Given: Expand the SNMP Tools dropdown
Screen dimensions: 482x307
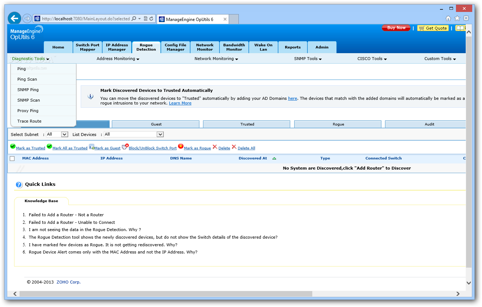Looking at the screenshot, I should [308, 59].
